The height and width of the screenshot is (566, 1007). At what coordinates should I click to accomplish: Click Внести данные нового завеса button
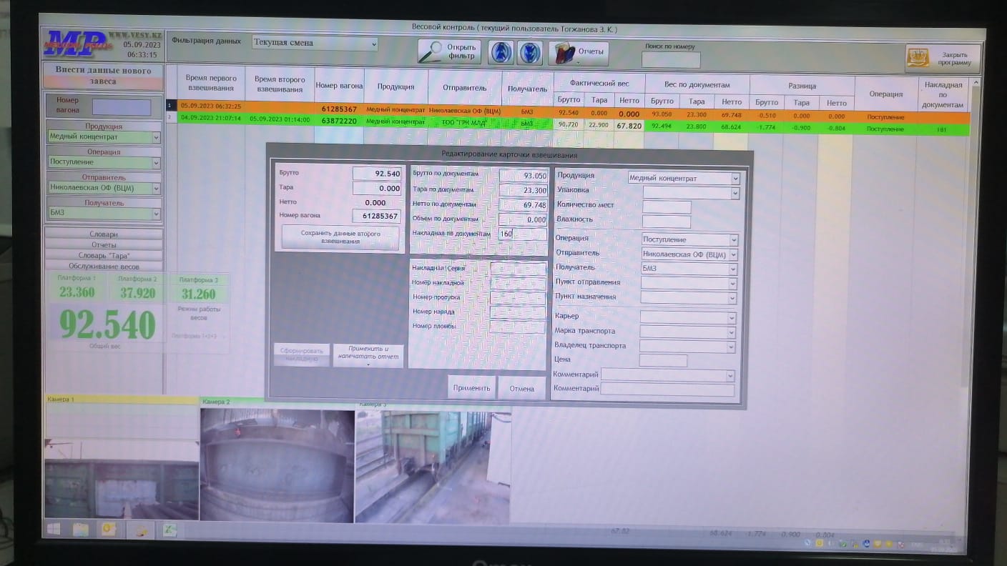coord(103,76)
